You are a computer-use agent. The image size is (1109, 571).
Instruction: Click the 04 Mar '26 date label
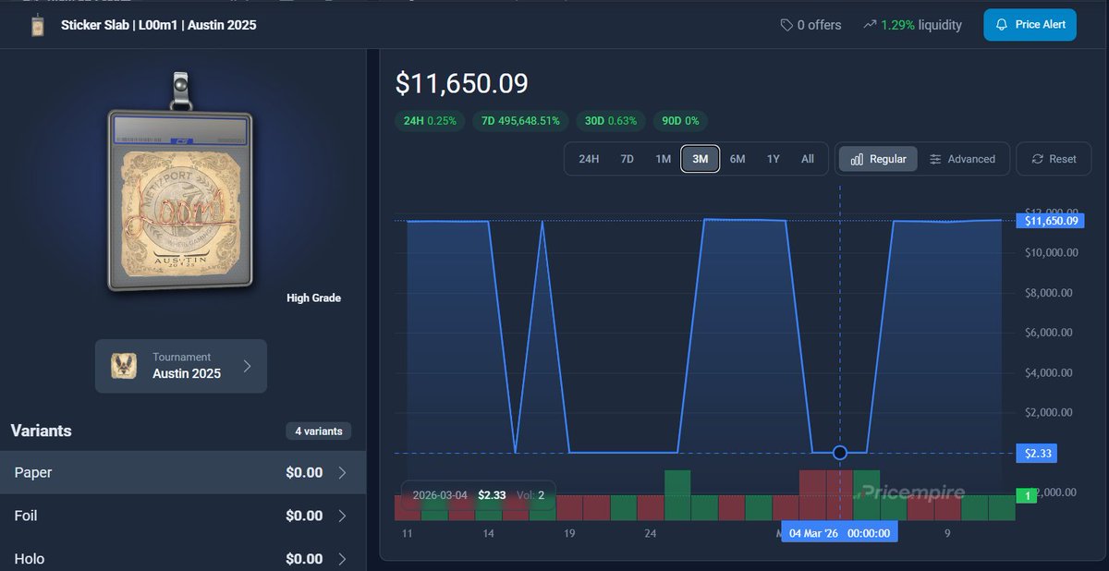click(839, 533)
